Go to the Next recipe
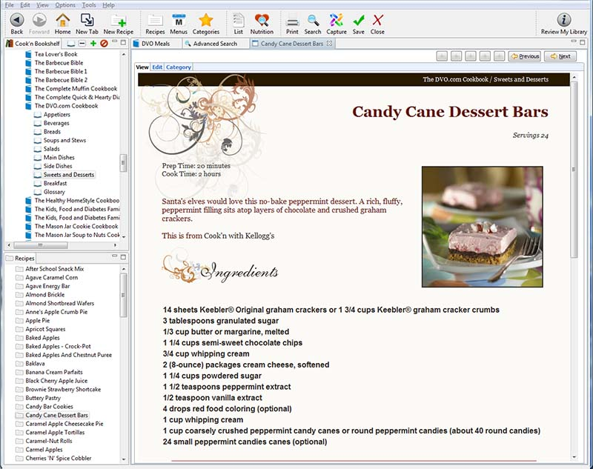This screenshot has width=593, height=469. point(560,56)
